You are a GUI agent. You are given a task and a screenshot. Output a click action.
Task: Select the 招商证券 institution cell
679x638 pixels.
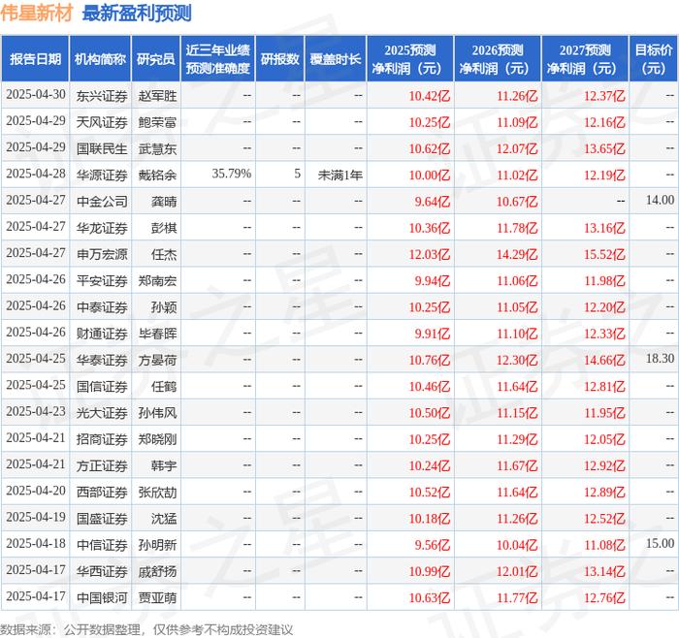[102, 439]
